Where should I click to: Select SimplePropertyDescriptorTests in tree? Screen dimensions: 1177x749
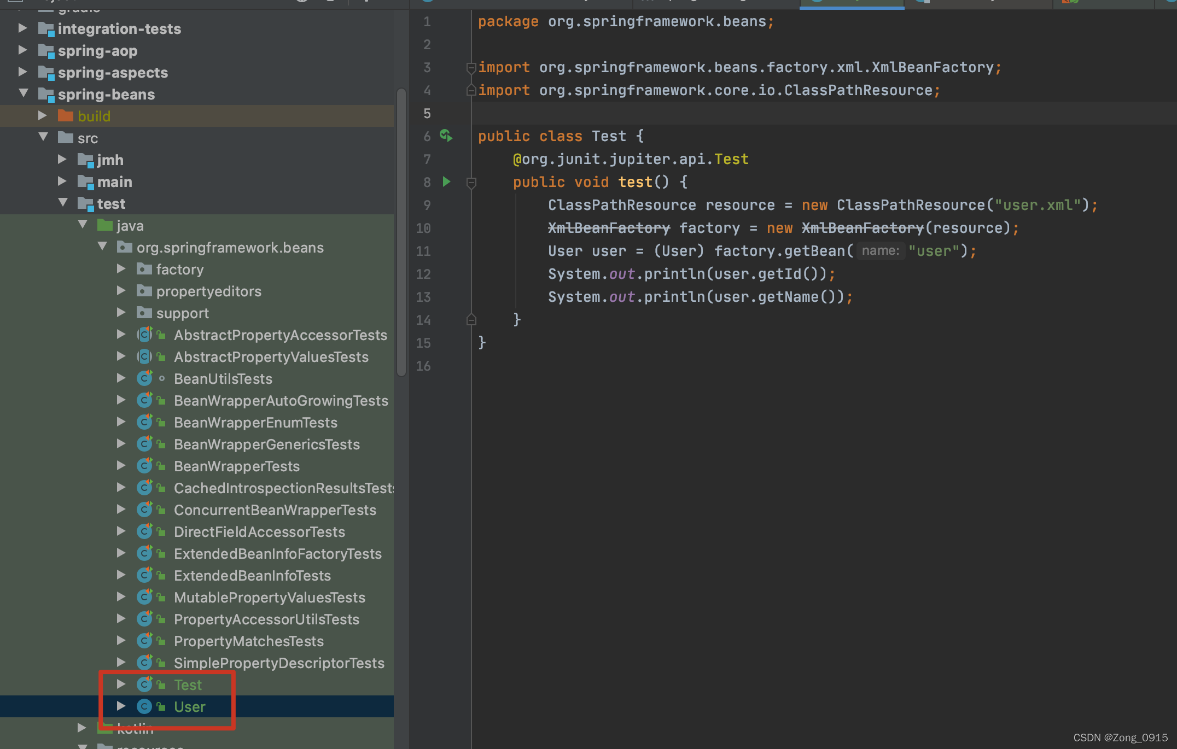pyautogui.click(x=279, y=663)
